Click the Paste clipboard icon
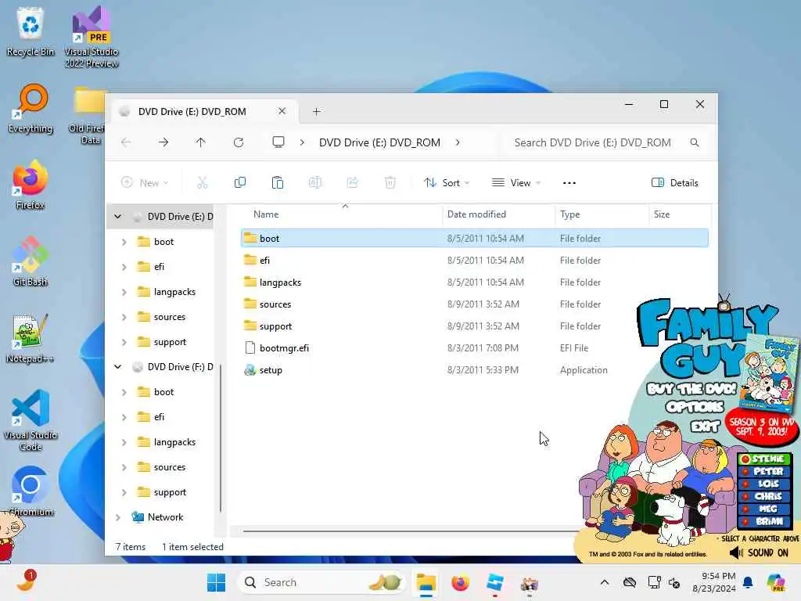Image resolution: width=801 pixels, height=601 pixels. coord(278,182)
